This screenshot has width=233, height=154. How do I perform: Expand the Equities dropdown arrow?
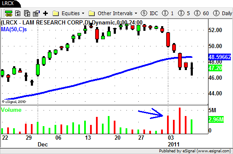pos(83,14)
